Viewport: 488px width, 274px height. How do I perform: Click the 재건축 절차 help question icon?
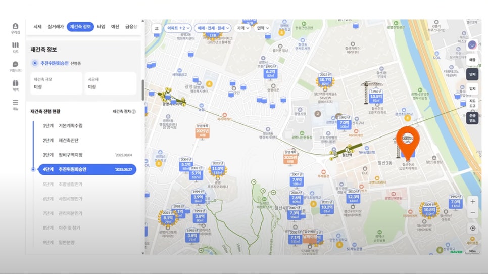(134, 111)
